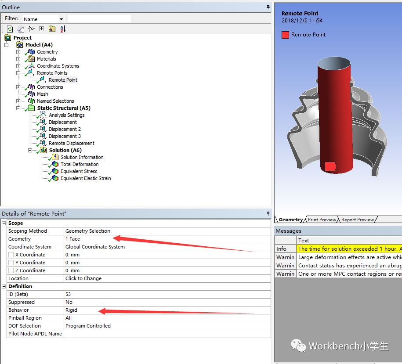The width and height of the screenshot is (402, 364).
Task: Click the expand-all plus icon in Outline toolbar
Action: [x=41, y=29]
